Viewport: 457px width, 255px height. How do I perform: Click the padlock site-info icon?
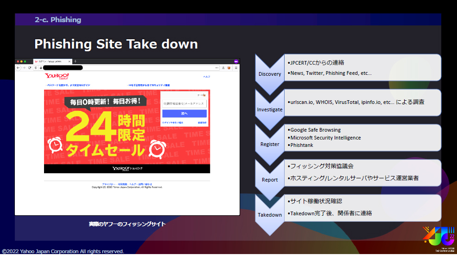coord(41,67)
